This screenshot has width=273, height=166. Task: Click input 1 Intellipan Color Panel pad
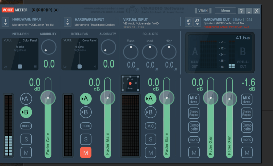click(x=20, y=54)
